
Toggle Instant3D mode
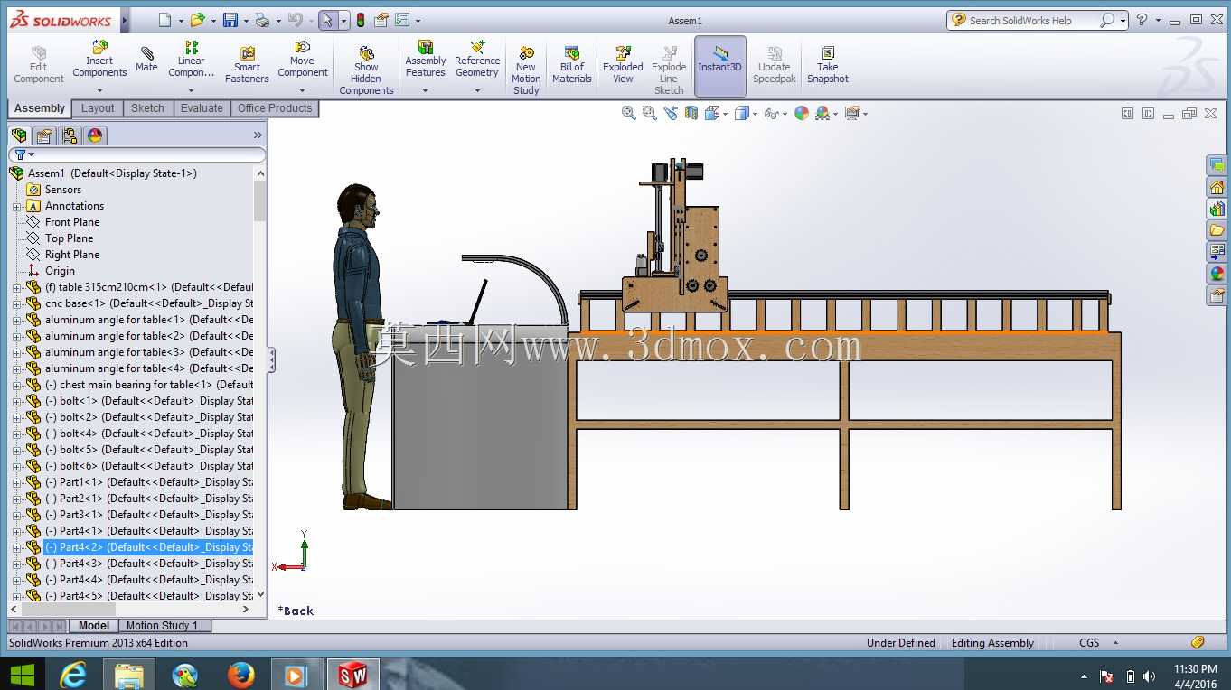point(719,66)
